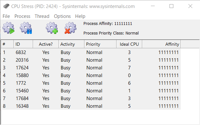
Task: Click the activate thread gear icon with green arrow
Action: pos(9,28)
